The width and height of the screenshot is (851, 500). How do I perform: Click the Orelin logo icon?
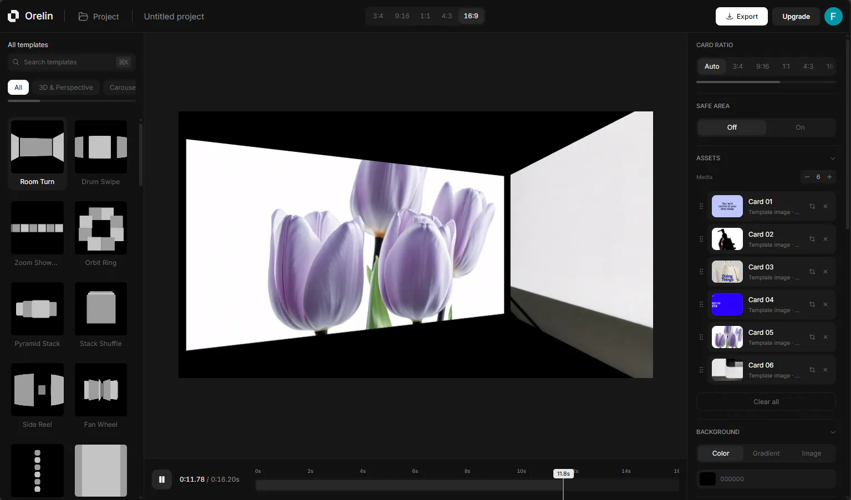[13, 16]
